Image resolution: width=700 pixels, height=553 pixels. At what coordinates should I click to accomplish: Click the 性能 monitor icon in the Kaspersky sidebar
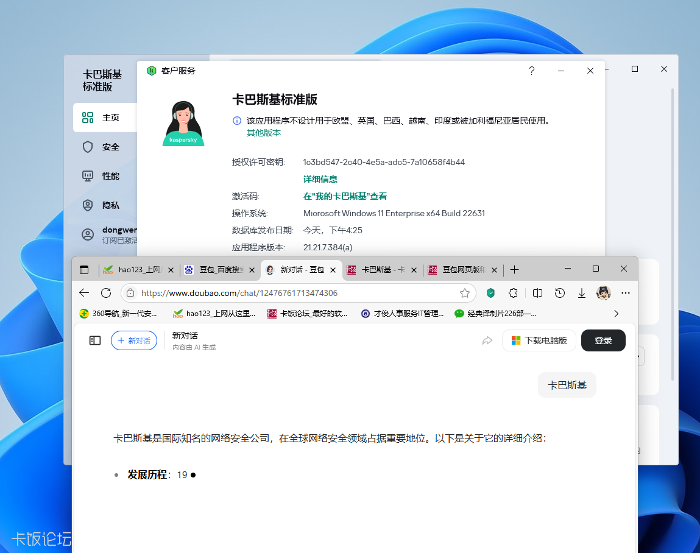pos(88,176)
